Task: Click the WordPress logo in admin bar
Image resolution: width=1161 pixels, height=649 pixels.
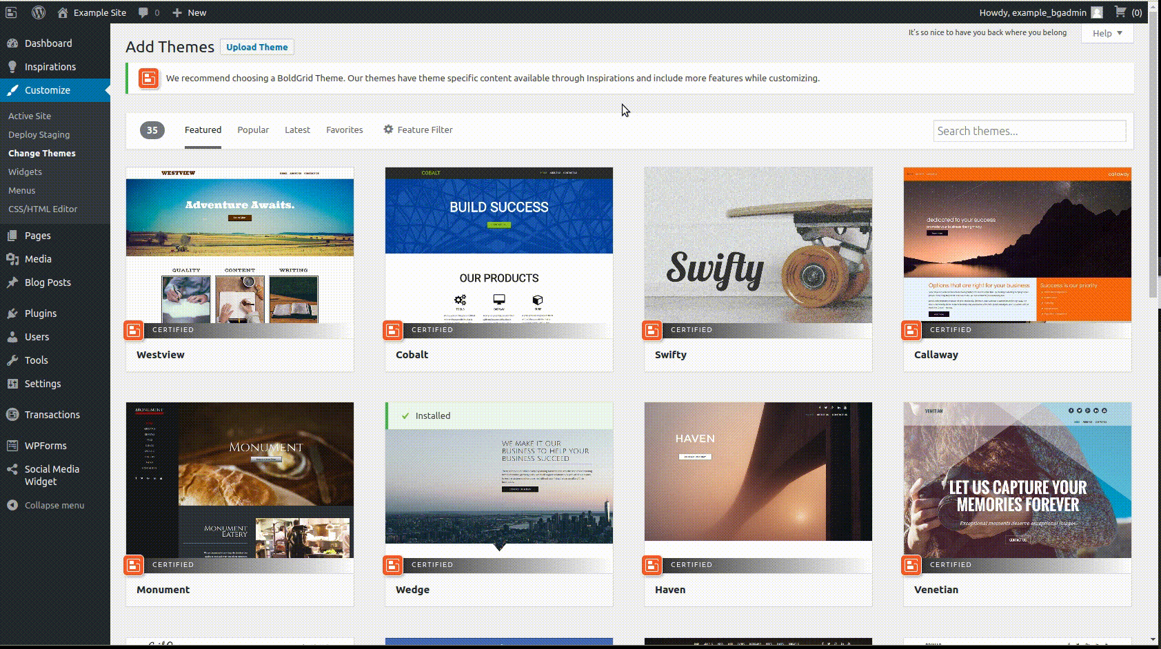Action: [39, 12]
